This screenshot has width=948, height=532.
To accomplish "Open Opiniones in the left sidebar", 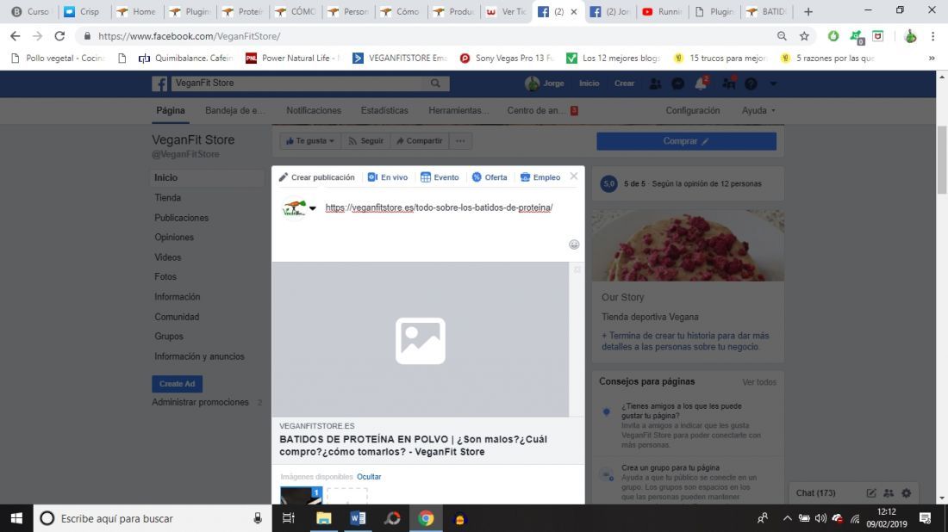I will (x=174, y=238).
